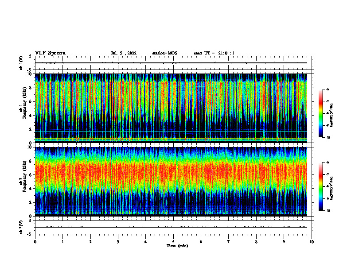
Task: Click the log(PSD) label beside ch.1 colorbar
Action: point(332,116)
